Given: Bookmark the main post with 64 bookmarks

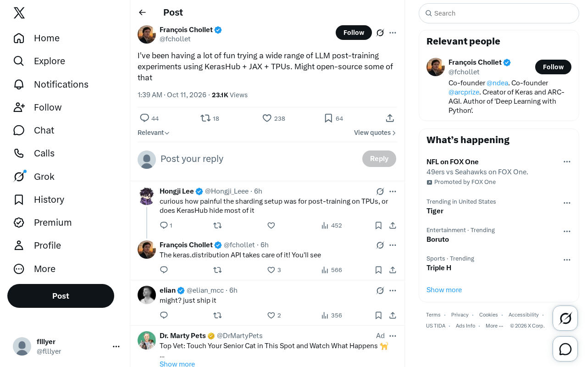Looking at the screenshot, I should [x=328, y=118].
